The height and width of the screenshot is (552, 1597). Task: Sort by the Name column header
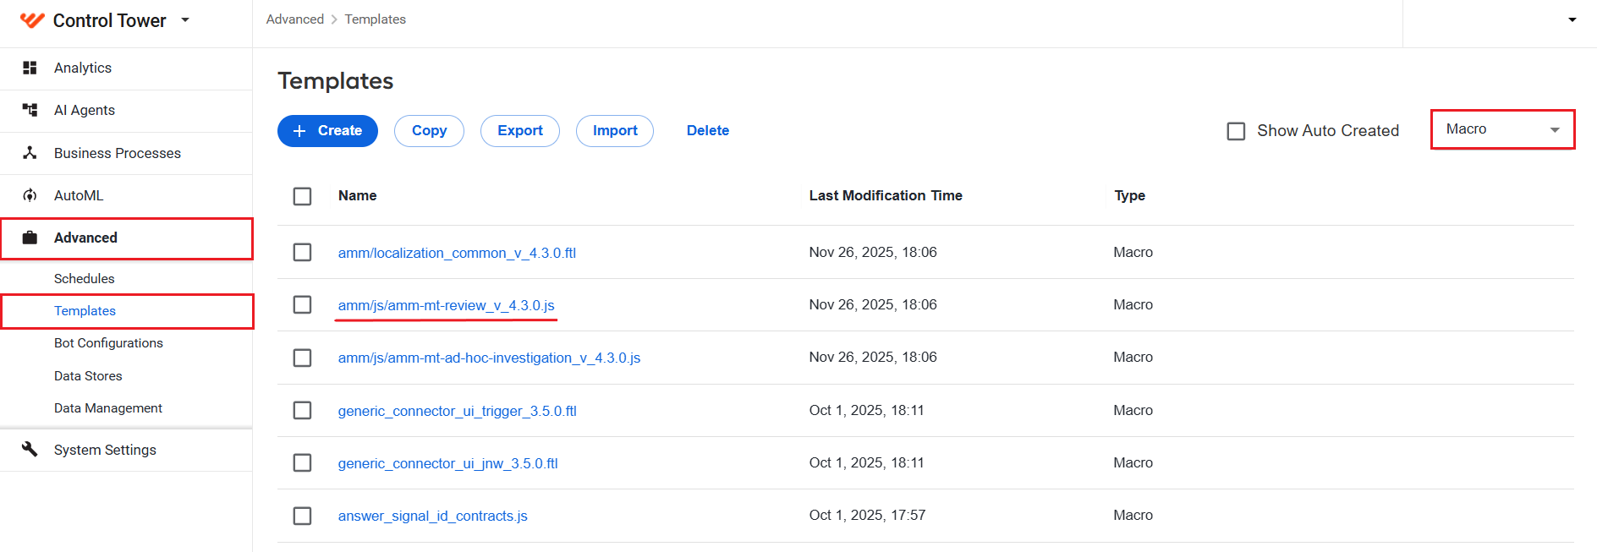[357, 195]
